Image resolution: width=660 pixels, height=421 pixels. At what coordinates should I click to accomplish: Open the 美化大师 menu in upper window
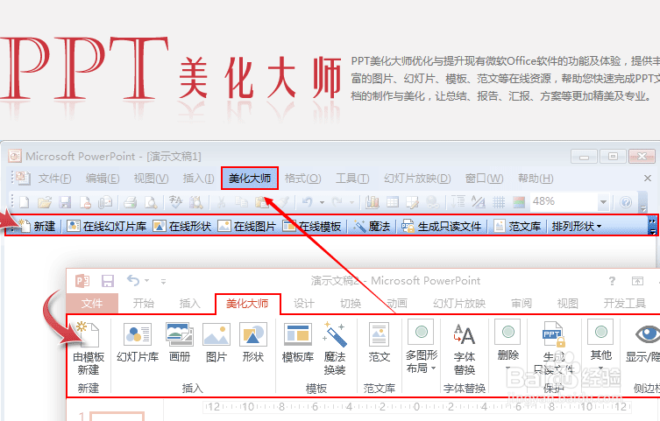click(x=250, y=179)
